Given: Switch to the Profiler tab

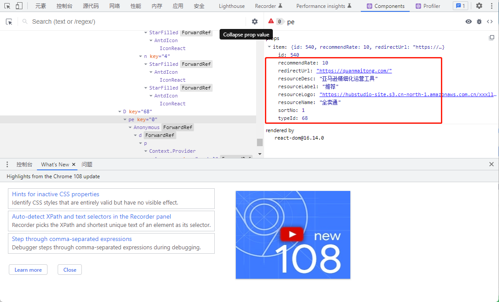Looking at the screenshot, I should pos(428,6).
